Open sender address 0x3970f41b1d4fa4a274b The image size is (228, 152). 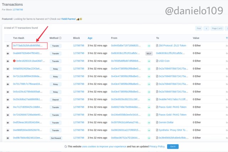[x=126, y=122]
